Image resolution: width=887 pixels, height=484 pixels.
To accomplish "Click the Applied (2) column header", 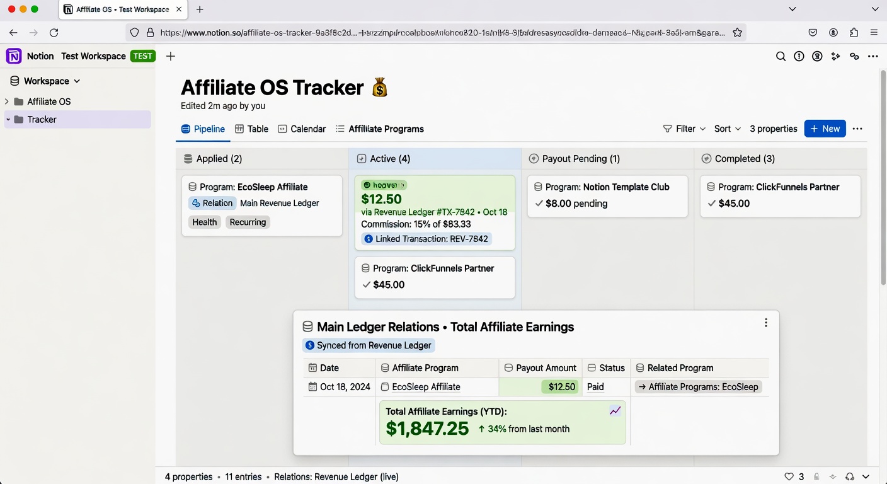I will click(262, 159).
